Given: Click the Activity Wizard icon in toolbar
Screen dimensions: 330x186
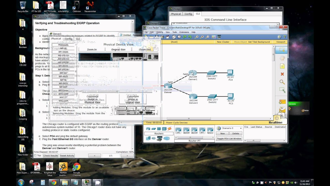Looking at the screenshot, I should tap(167, 37).
